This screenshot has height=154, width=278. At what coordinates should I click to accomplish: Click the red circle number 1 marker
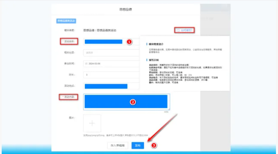129,42
